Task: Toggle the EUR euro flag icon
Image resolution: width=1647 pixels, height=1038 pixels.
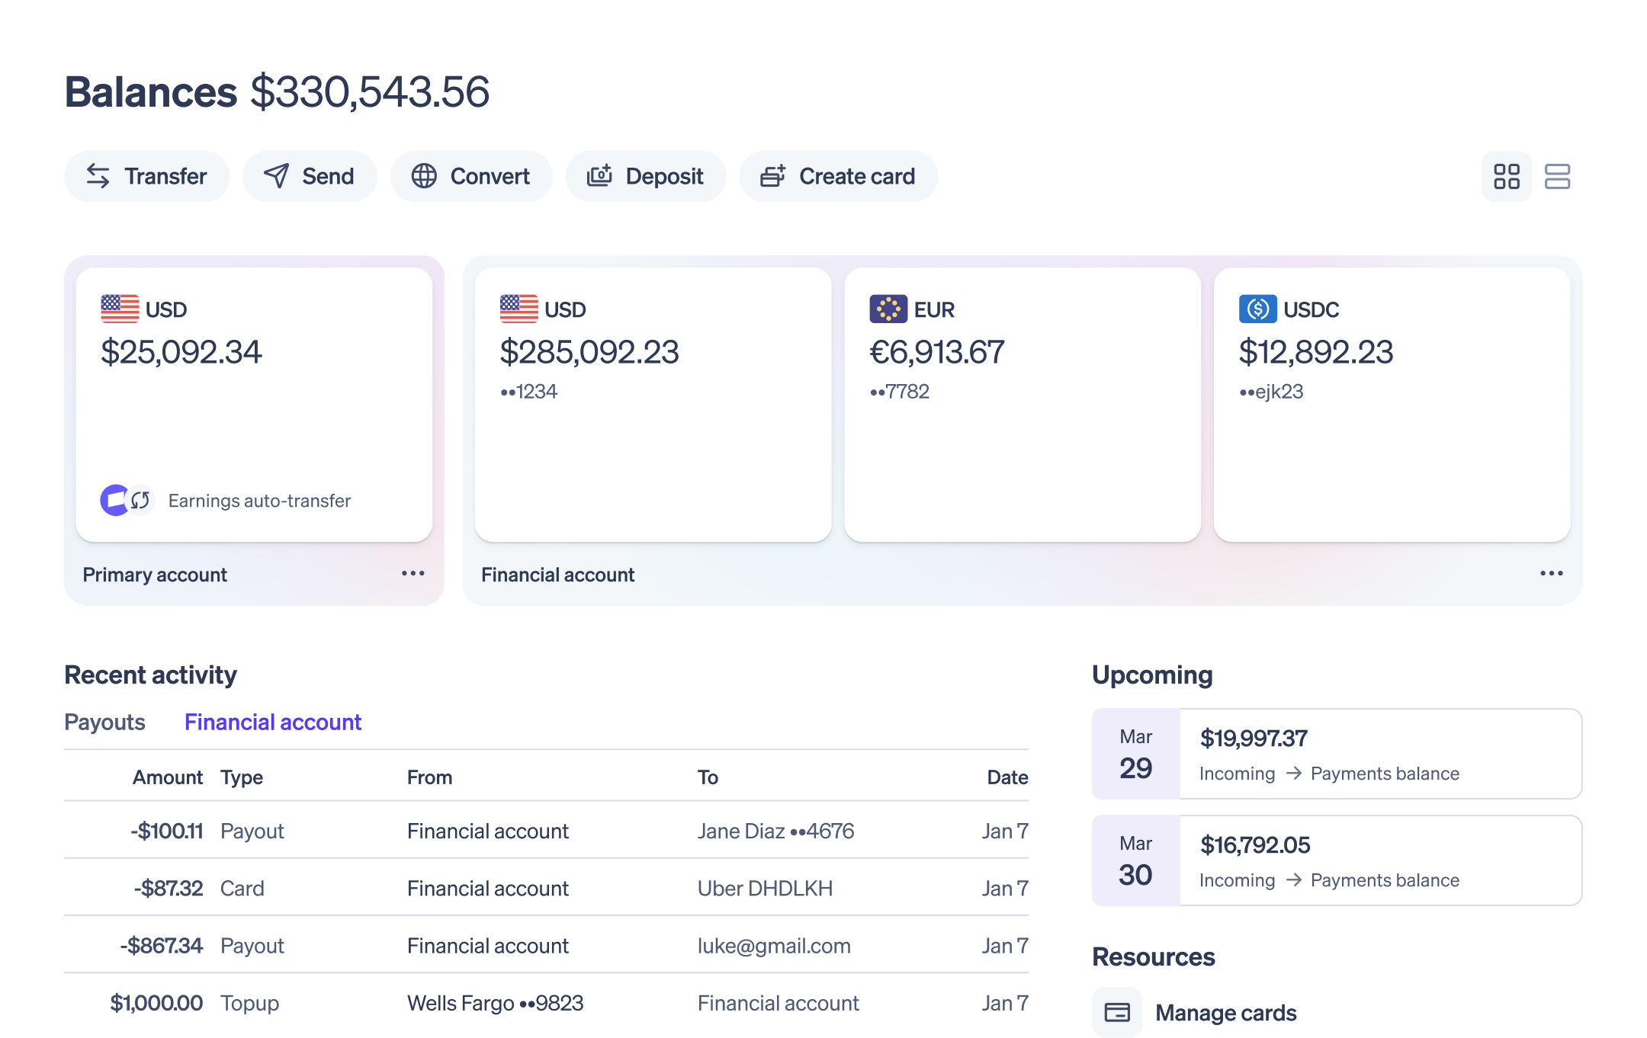Action: pos(888,309)
